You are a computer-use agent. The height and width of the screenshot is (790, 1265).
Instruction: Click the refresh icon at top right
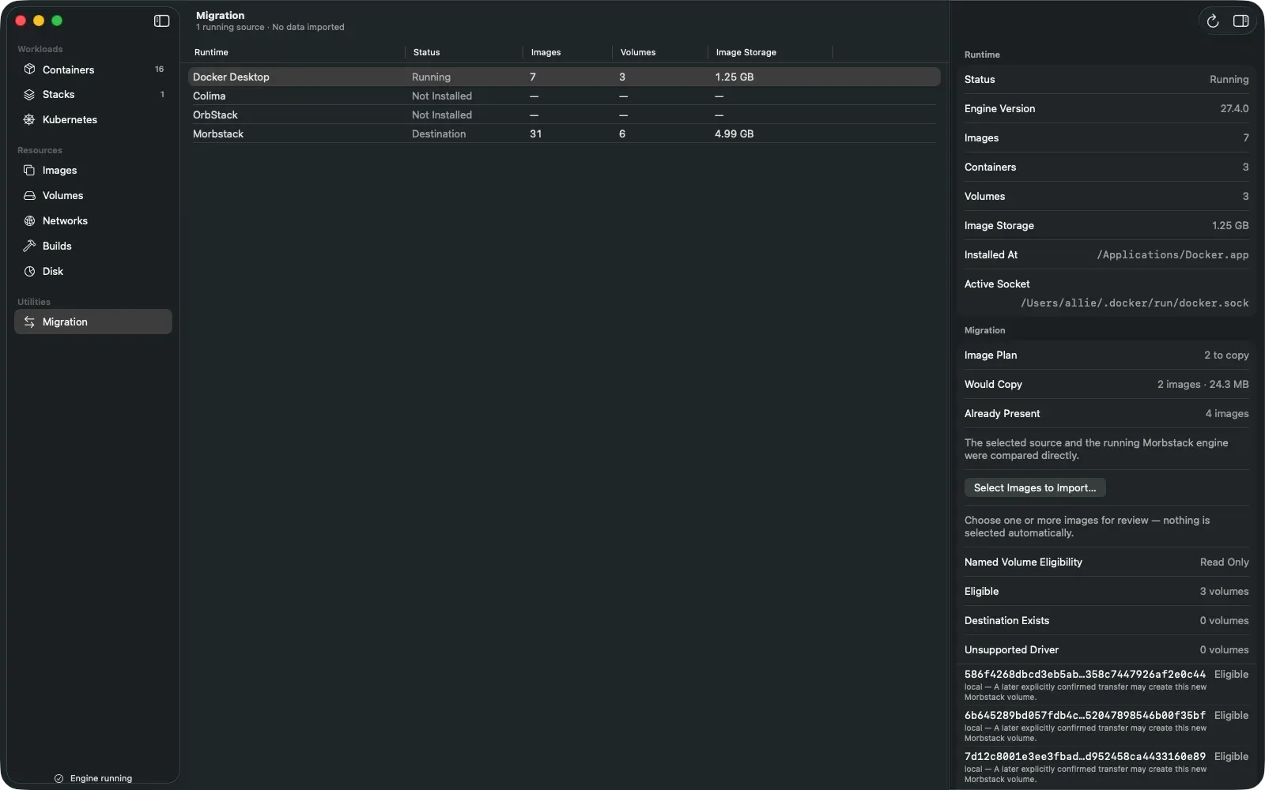[1213, 21]
